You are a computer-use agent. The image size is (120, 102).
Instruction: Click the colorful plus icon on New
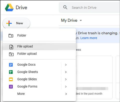[9, 23]
